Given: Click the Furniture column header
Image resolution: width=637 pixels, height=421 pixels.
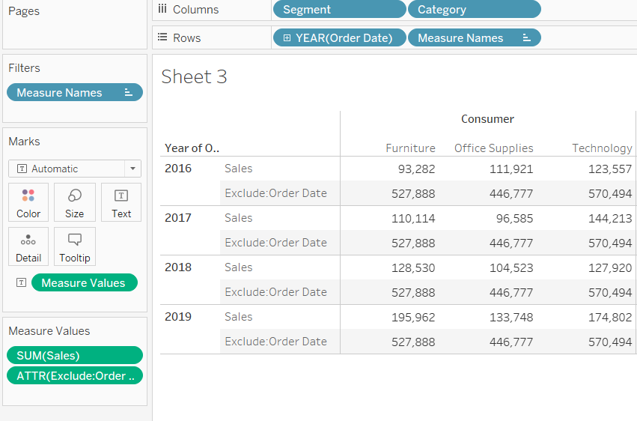Looking at the screenshot, I should 410,148.
